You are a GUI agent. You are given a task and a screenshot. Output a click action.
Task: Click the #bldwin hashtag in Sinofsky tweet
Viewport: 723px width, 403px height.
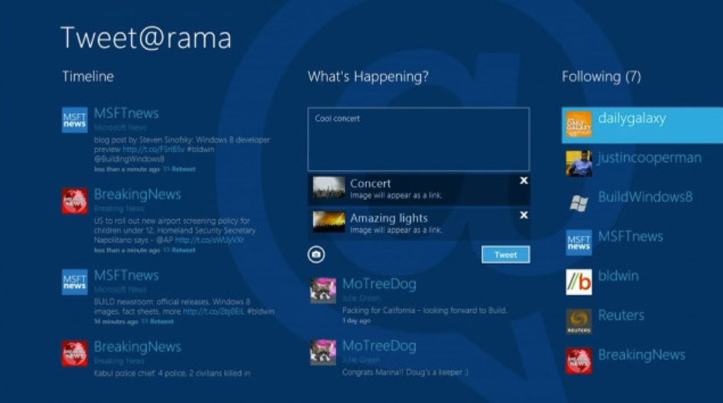tap(201, 149)
